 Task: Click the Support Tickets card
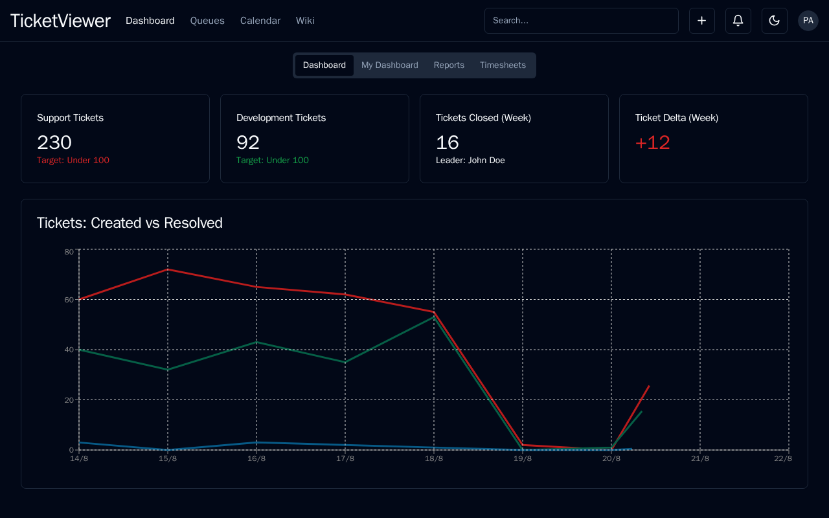(115, 139)
